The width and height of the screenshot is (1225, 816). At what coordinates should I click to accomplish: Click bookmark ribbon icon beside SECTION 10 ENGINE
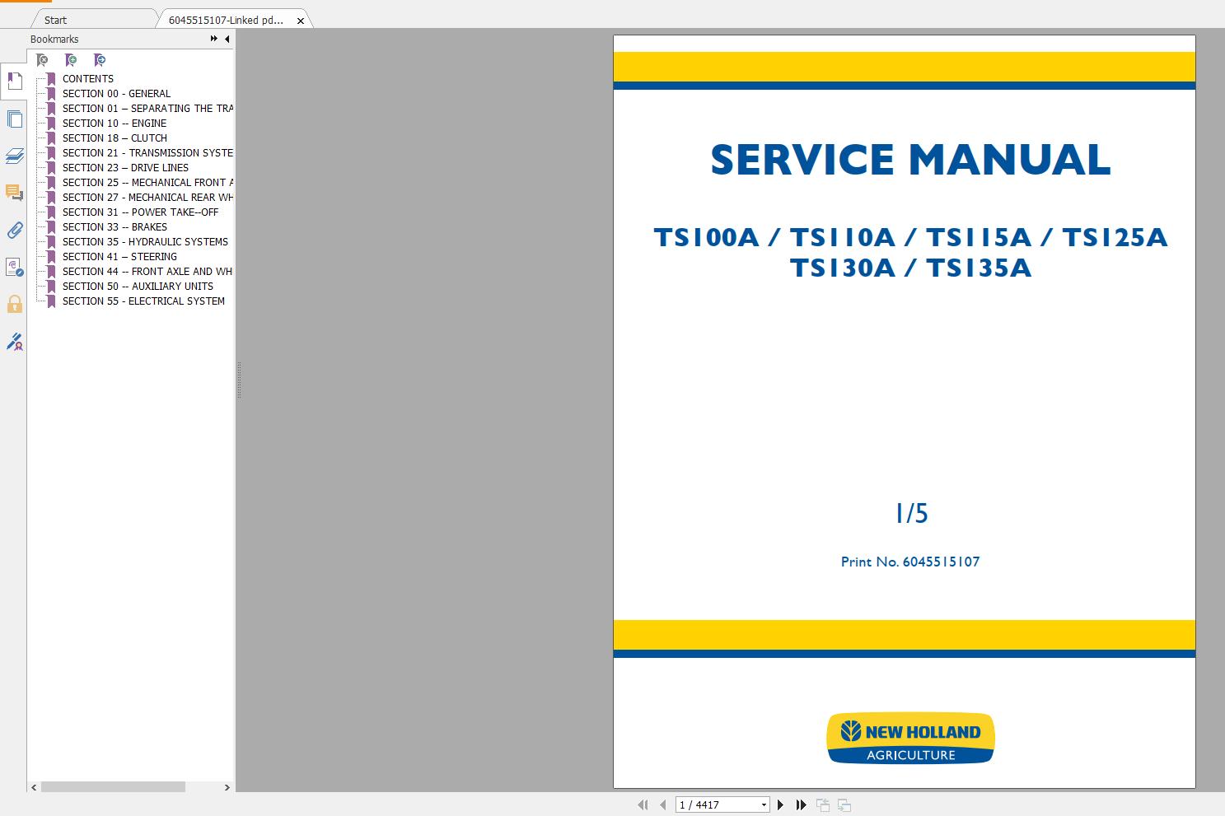click(51, 124)
